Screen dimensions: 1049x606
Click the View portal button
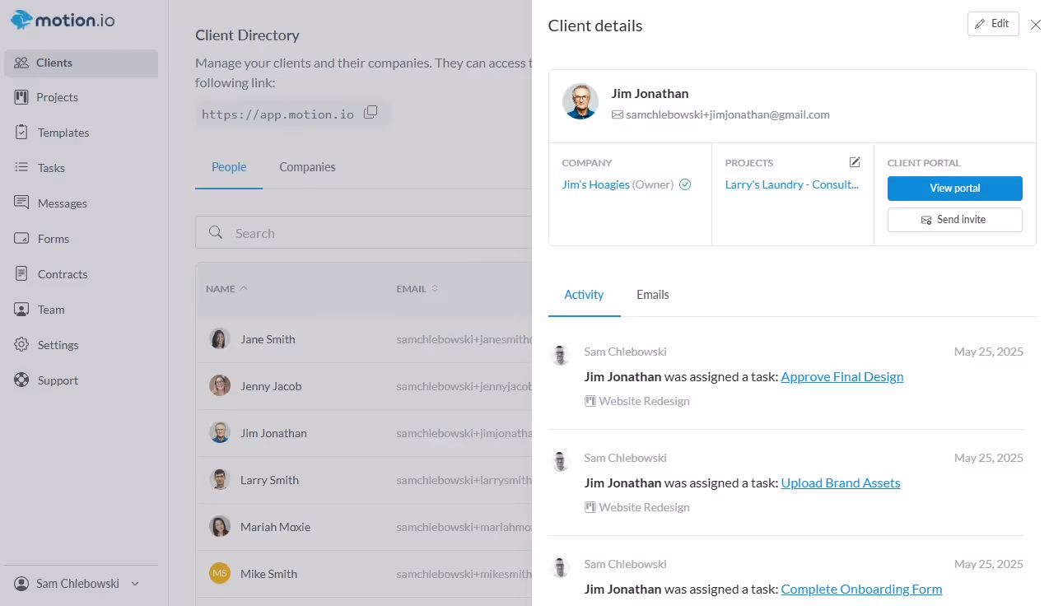955,189
